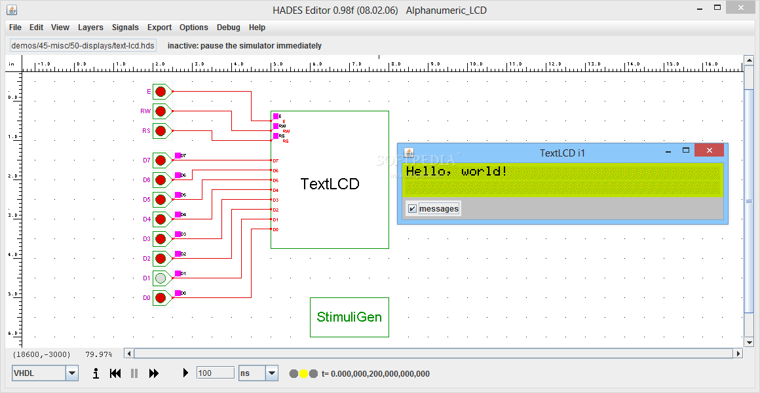The image size is (760, 393).
Task: Click the cursor coordinates (18600,-3000) readout
Action: 42,354
